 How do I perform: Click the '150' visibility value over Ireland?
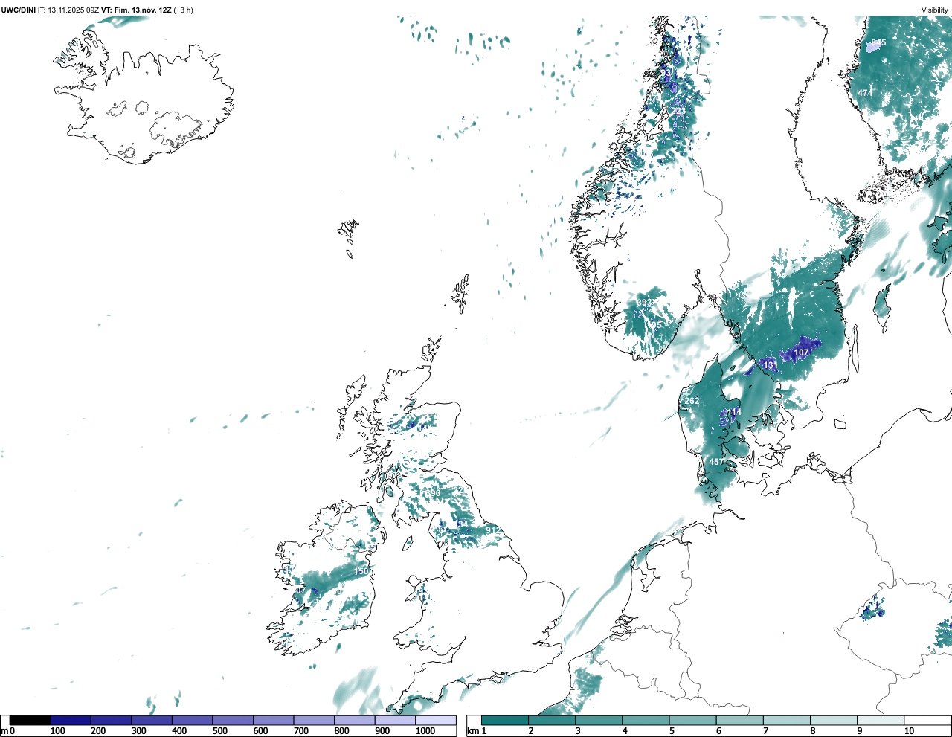coord(361,571)
